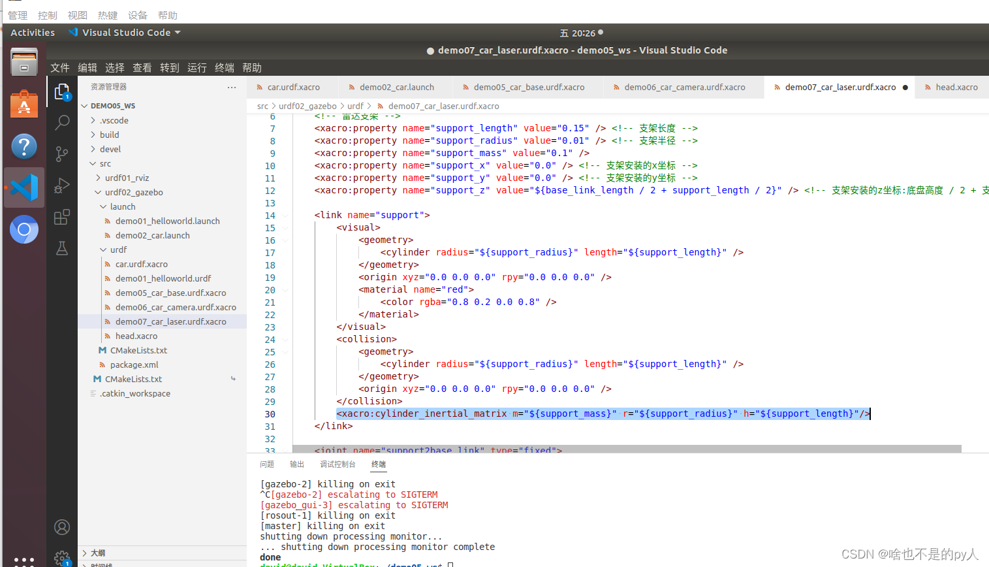Open the Extensions view icon
The width and height of the screenshot is (989, 567).
(x=62, y=217)
